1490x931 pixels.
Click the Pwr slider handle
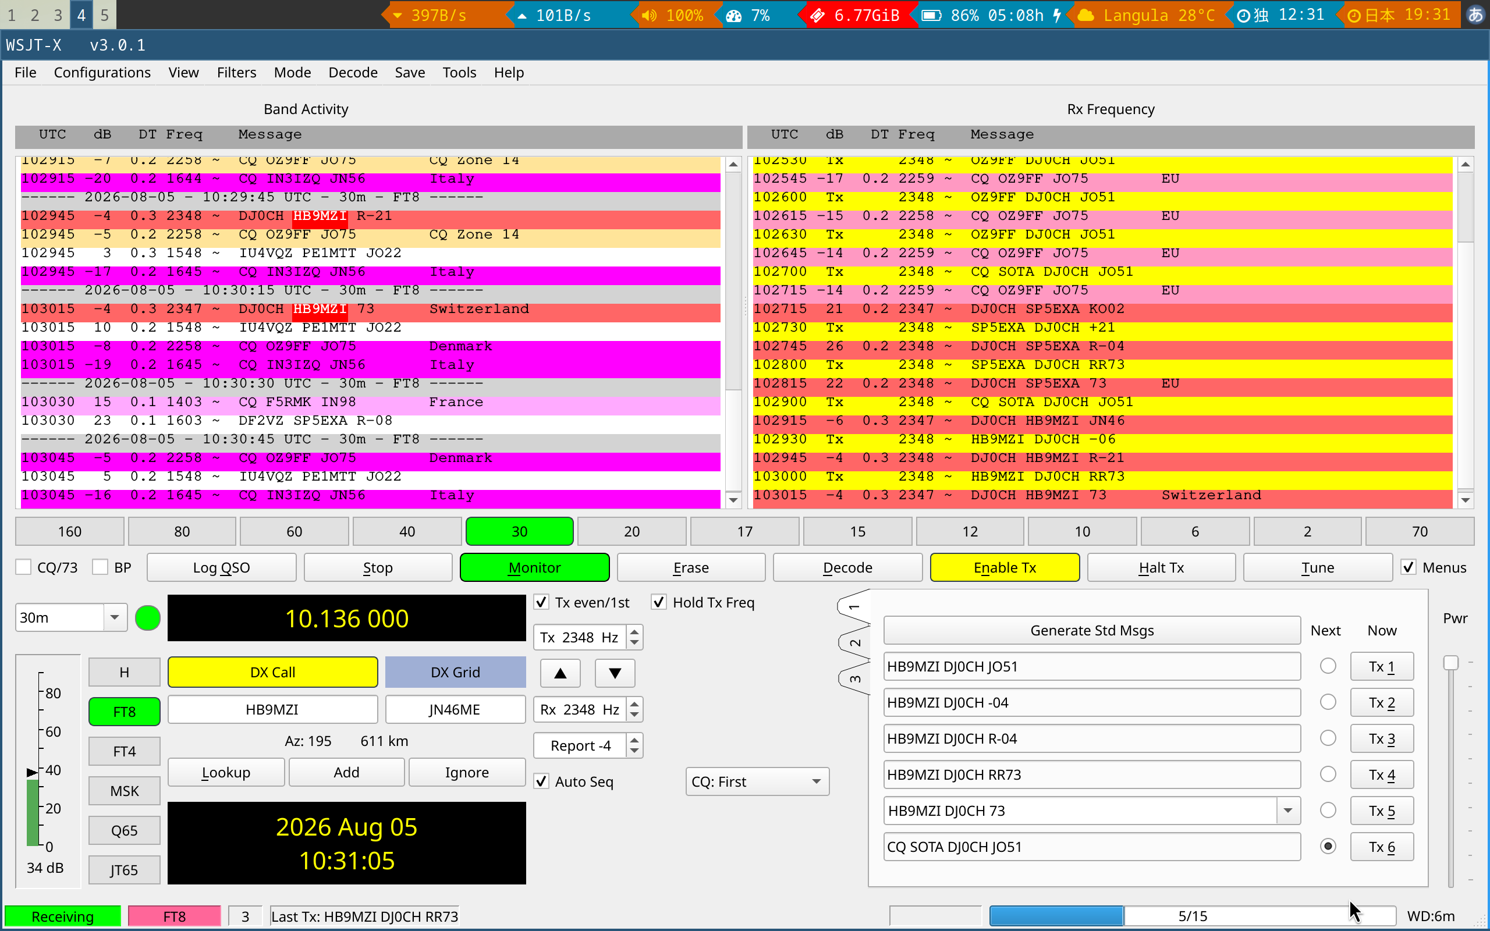pyautogui.click(x=1451, y=663)
